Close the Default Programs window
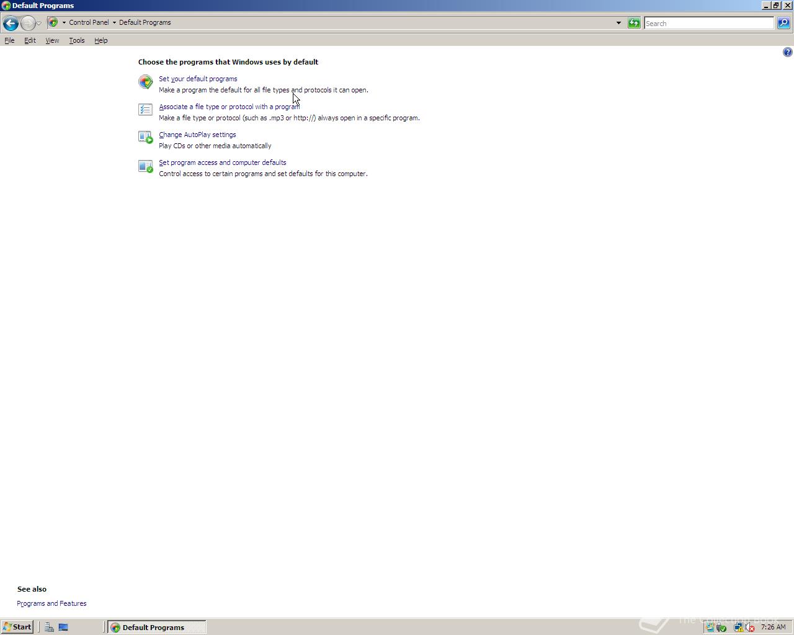Viewport: 794px width, 635px height. 787,6
